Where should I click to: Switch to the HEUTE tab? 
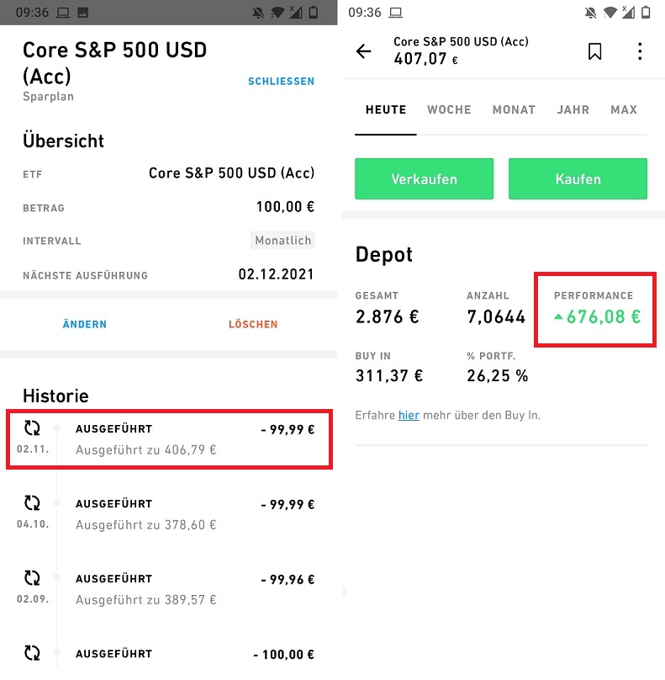click(386, 110)
